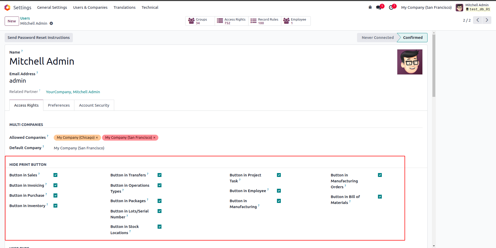Show help tooltip for Button in Inventory
This screenshot has width=496, height=248.
pyautogui.click(x=47, y=204)
